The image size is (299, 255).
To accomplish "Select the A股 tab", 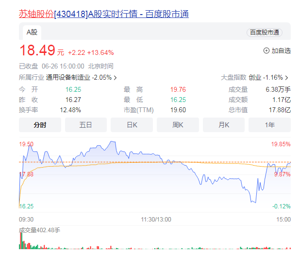I will (x=32, y=32).
